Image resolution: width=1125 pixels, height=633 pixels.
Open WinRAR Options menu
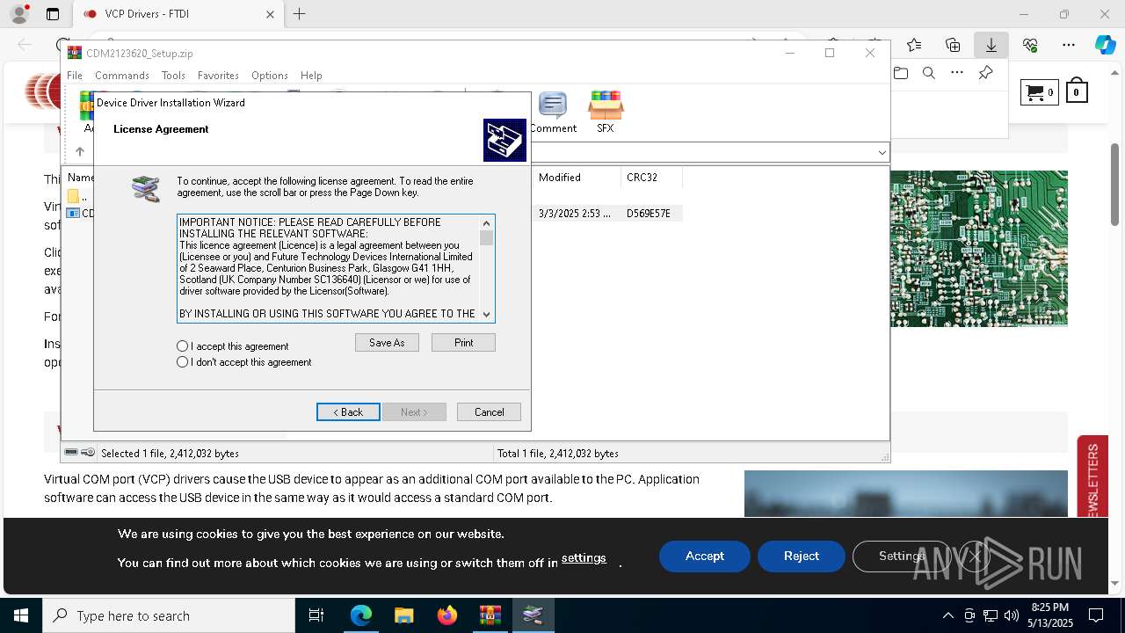pos(270,76)
